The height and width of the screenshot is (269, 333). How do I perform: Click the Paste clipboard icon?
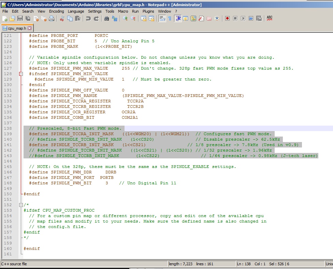[78, 19]
